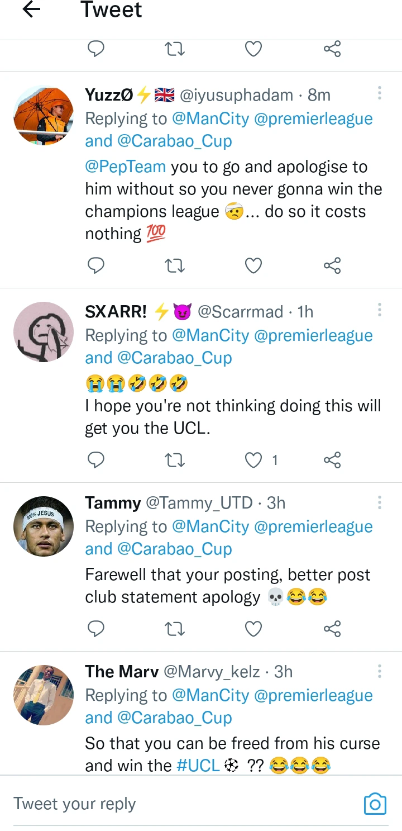Retweet SXARR!'s tweet
This screenshot has width=402, height=831.
pos(175,460)
